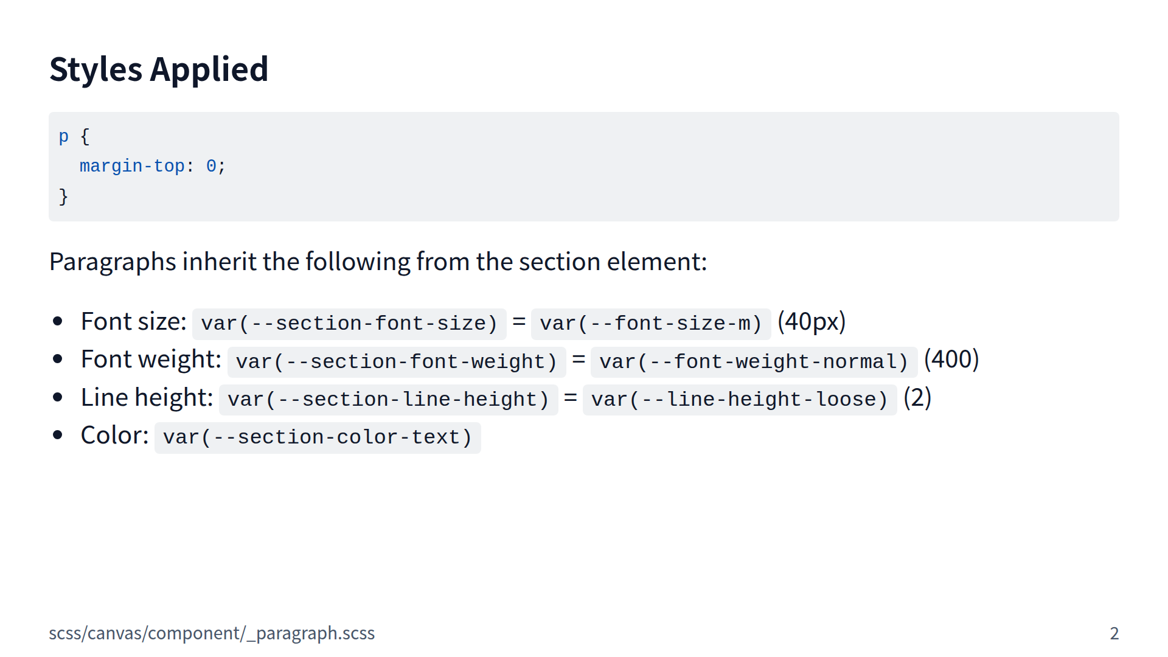Screen dimensions: 1168x657
Task: Click the "p {" selector in code block
Action: [x=74, y=137]
